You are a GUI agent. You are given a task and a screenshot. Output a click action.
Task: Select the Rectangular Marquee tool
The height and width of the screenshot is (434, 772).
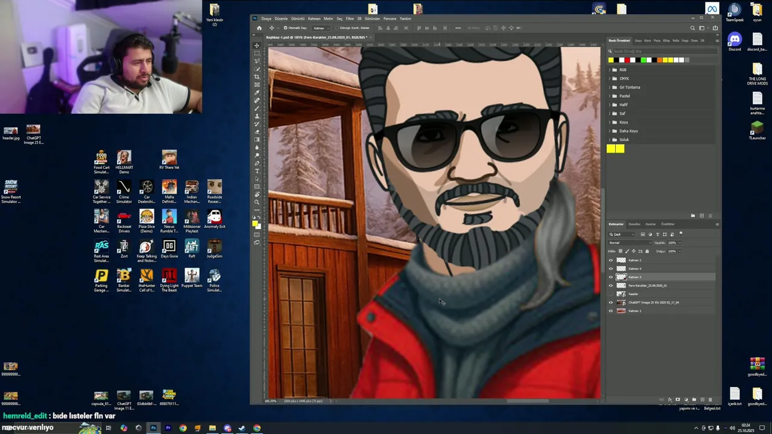(257, 53)
